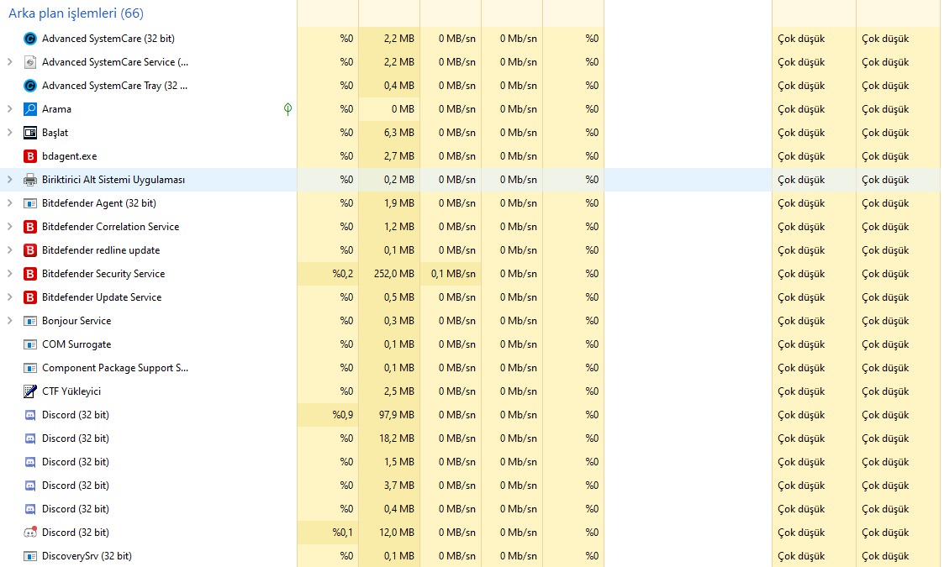Click the Bitdefender Update Service icon
The width and height of the screenshot is (944, 567).
[x=30, y=297]
